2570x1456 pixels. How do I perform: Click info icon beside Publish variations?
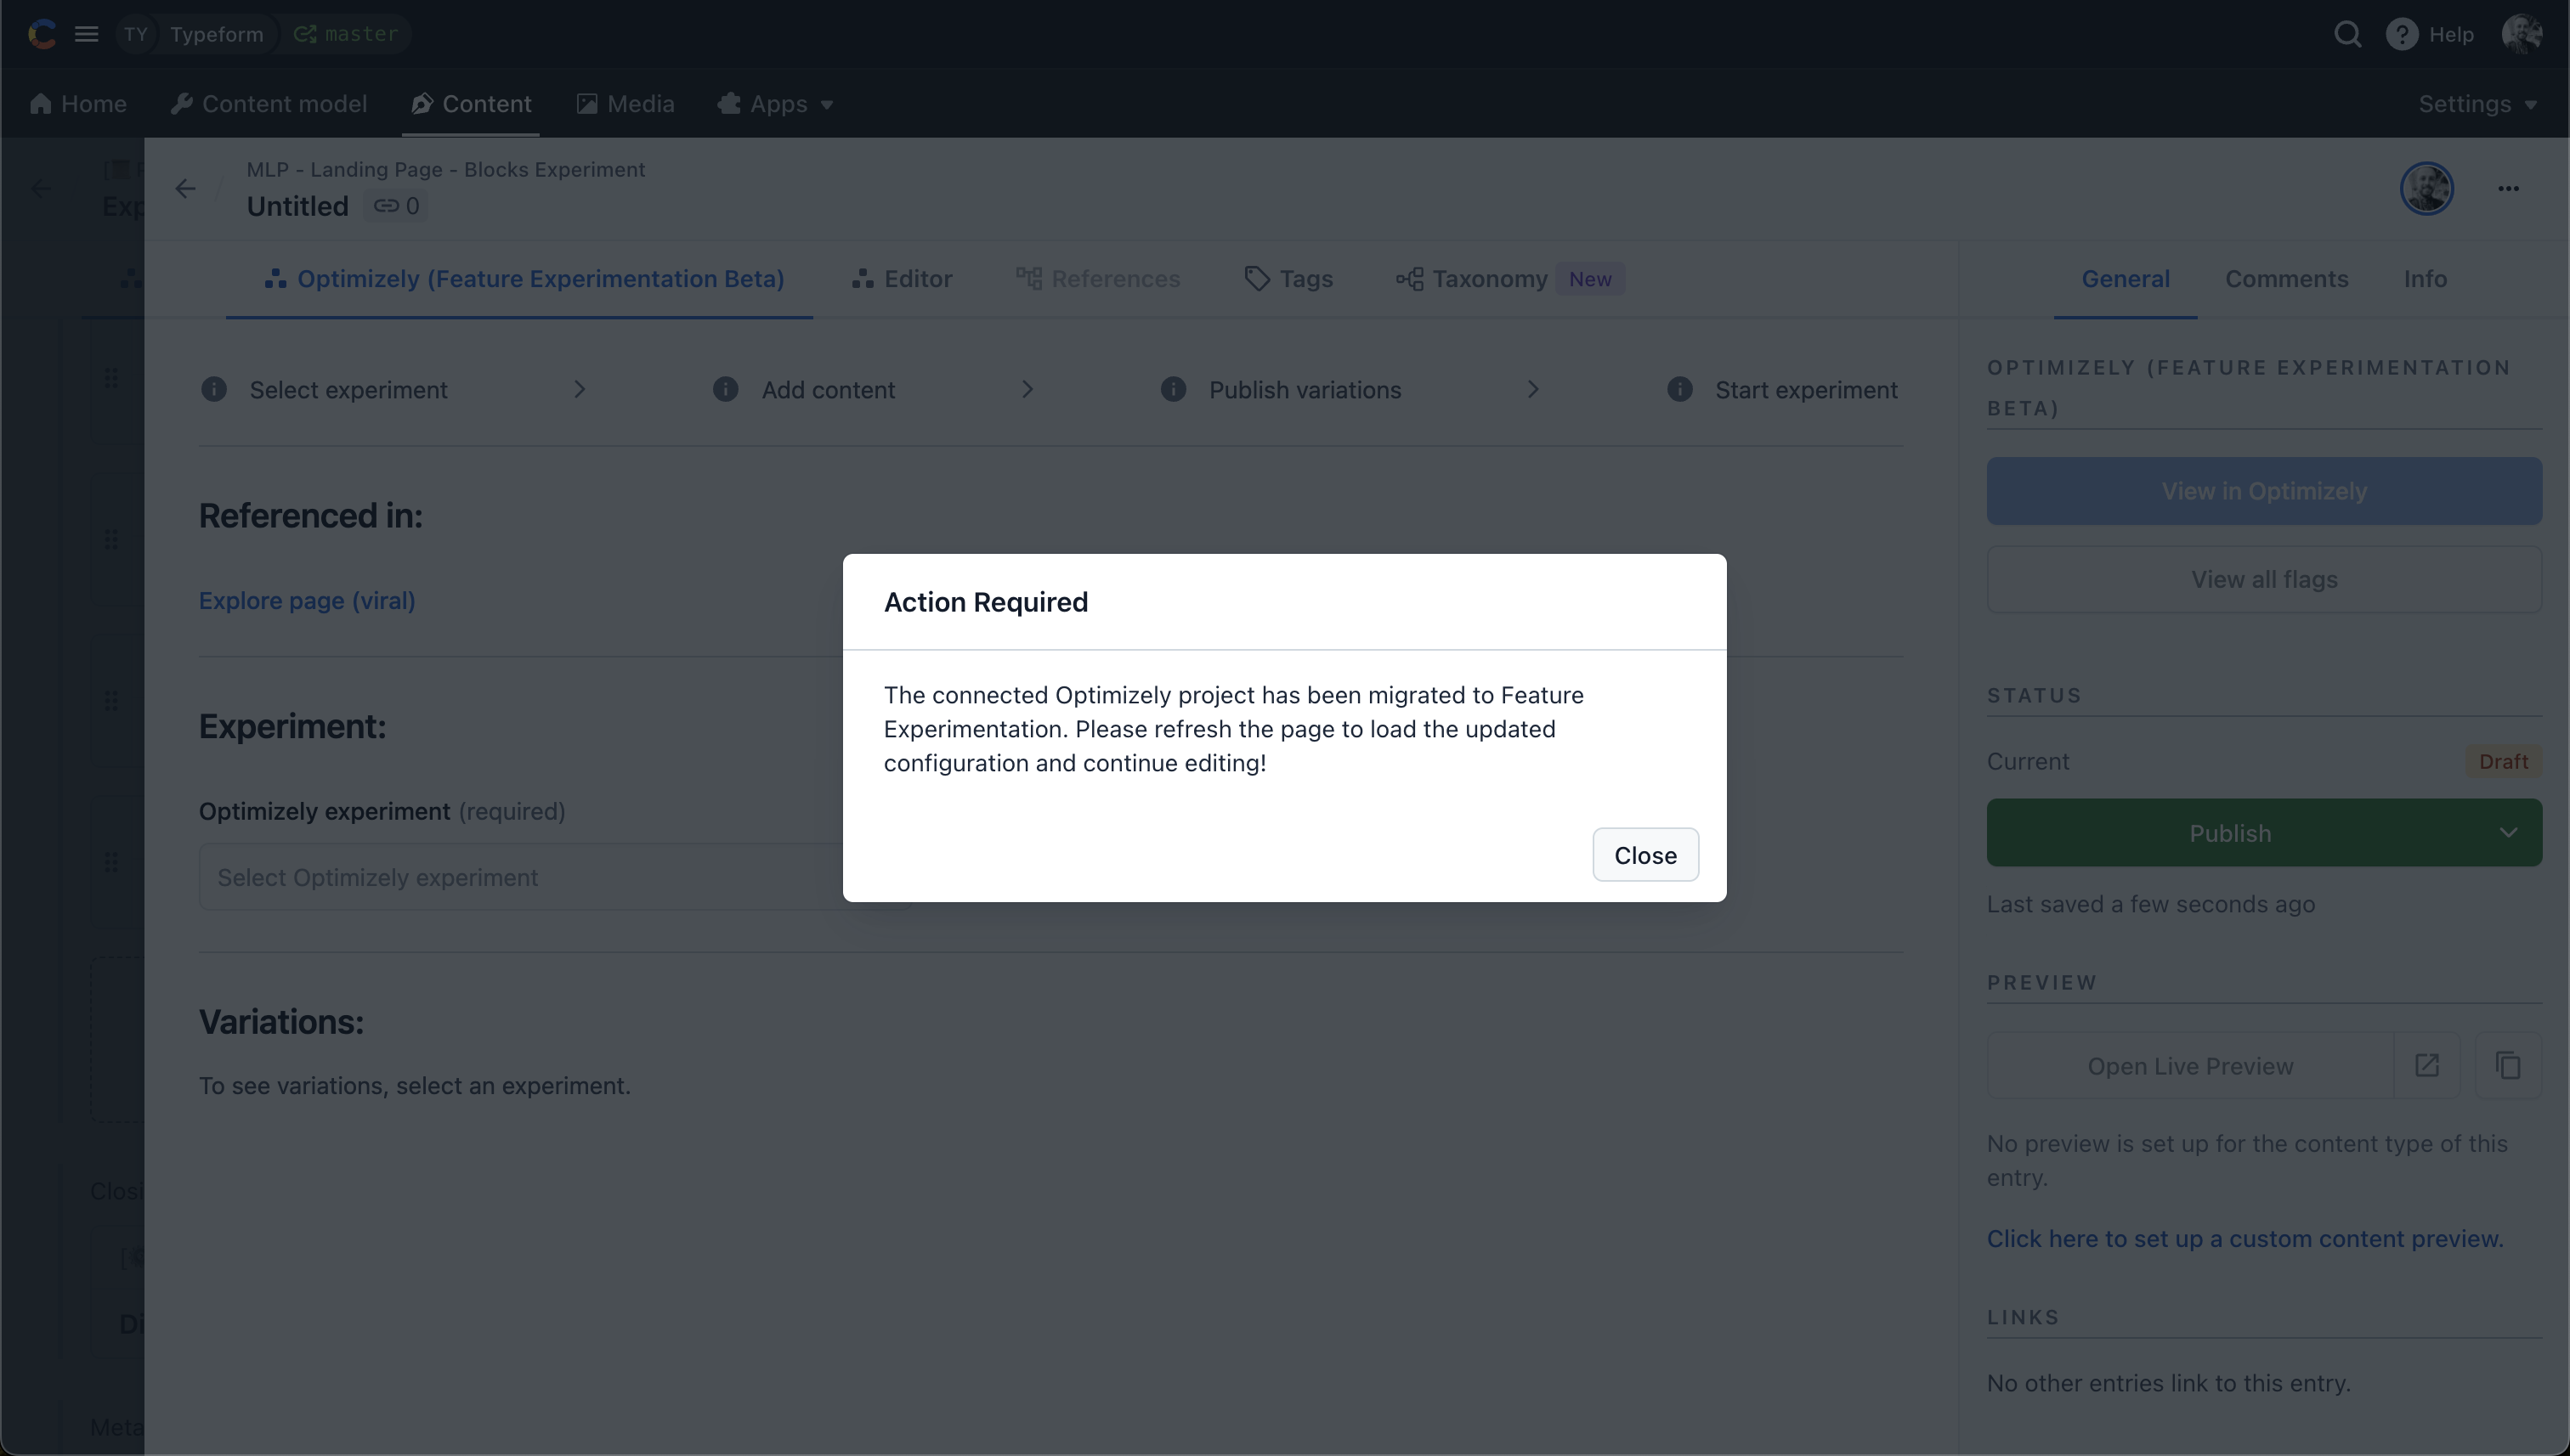[1173, 389]
